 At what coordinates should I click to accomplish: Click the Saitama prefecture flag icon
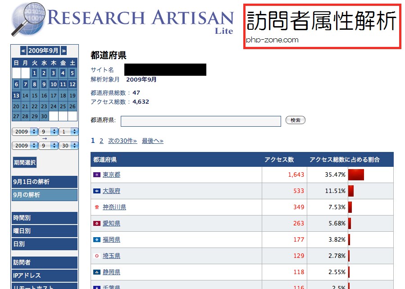point(97,256)
